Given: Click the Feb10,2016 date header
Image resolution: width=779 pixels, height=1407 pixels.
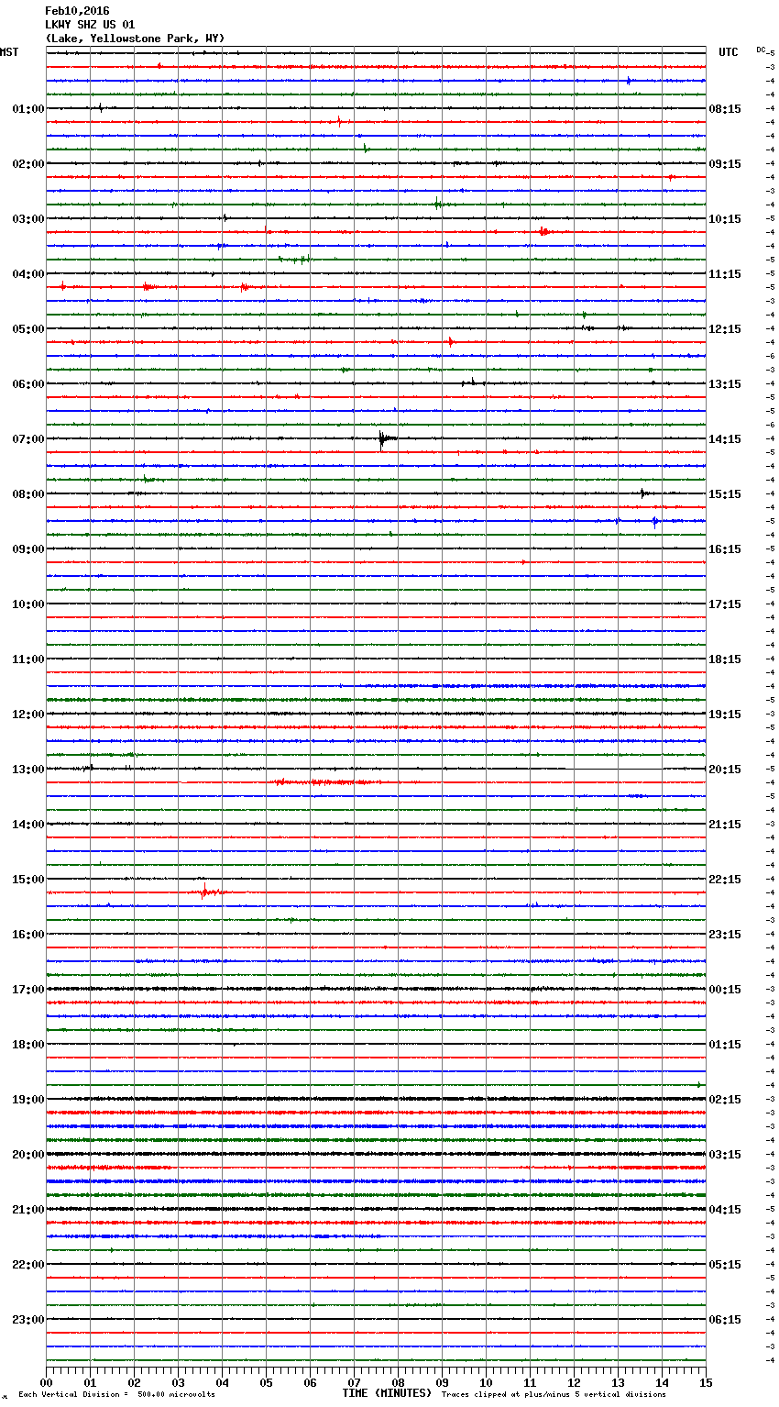Looking at the screenshot, I should point(77,11).
